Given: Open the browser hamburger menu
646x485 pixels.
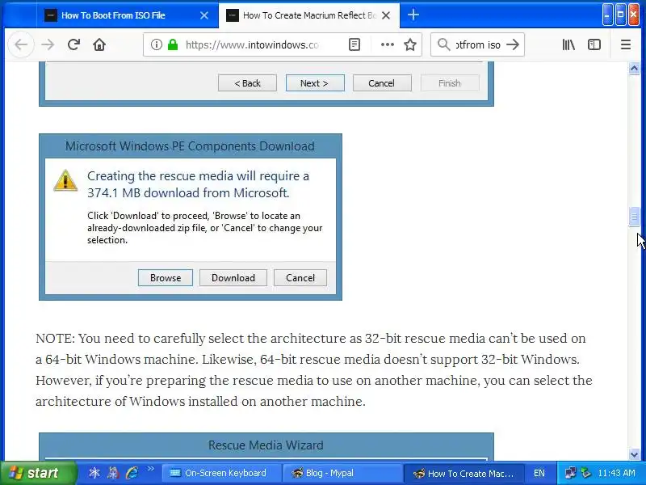Looking at the screenshot, I should (625, 44).
